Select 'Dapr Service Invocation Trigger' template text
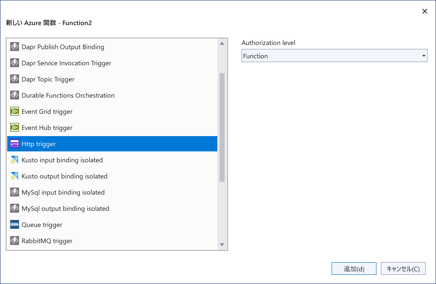The width and height of the screenshot is (436, 284). tap(66, 63)
